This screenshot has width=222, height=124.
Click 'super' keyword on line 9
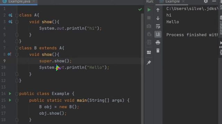click(x=45, y=61)
